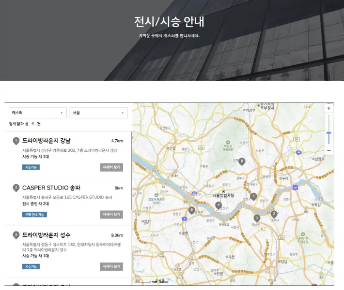344x290 pixels.
Task: Open 자세히 보기 for 드라이빙라운지 강남
Action: pos(111,167)
